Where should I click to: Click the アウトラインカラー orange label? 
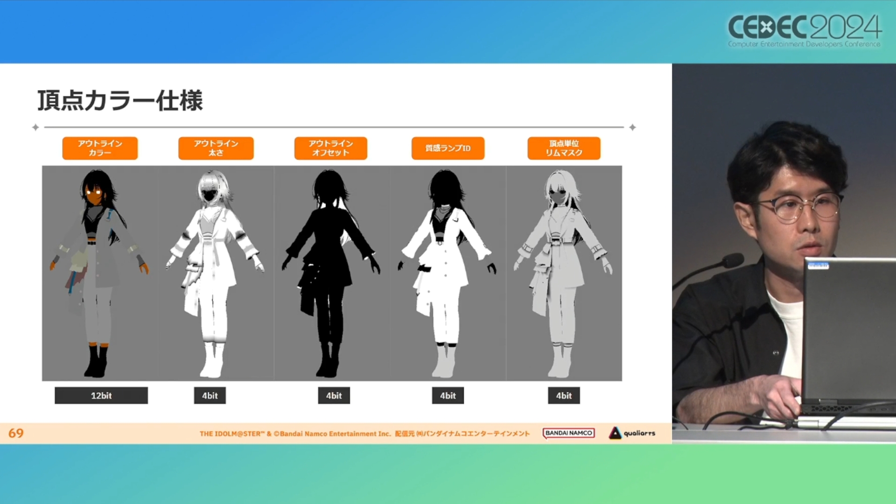[x=100, y=148]
